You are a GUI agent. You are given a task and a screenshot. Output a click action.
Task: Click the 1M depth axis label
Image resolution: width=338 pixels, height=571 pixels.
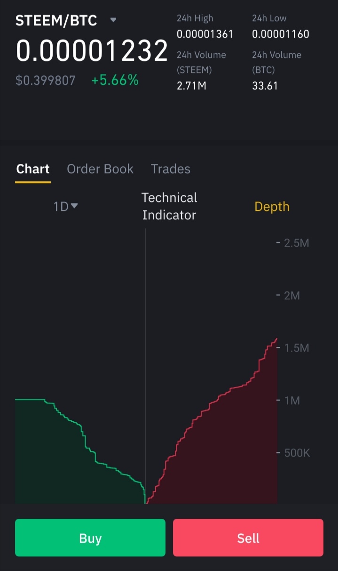[292, 401]
